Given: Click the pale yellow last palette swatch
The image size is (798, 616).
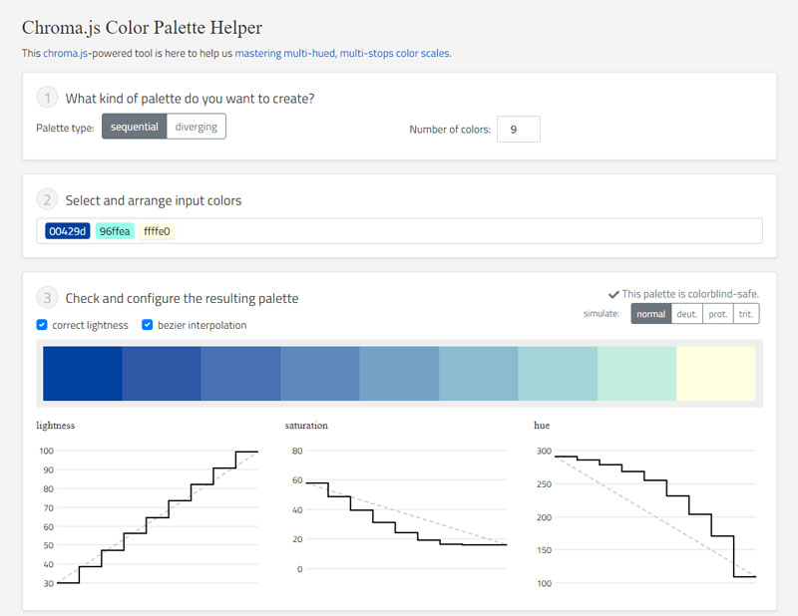Looking at the screenshot, I should tap(715, 374).
